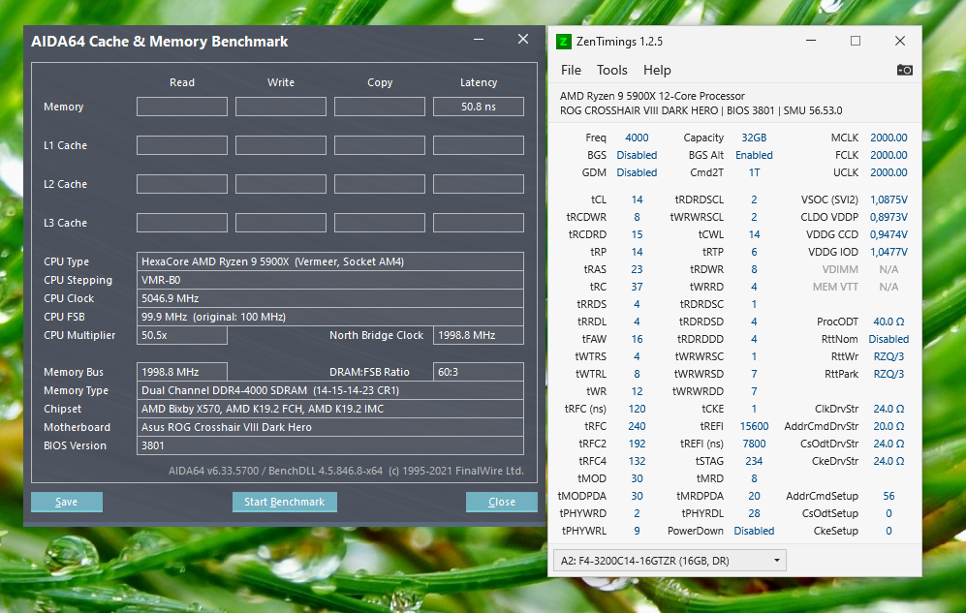This screenshot has width=966, height=613.
Task: Maximize the ZenTimings window
Action: pyautogui.click(x=856, y=41)
